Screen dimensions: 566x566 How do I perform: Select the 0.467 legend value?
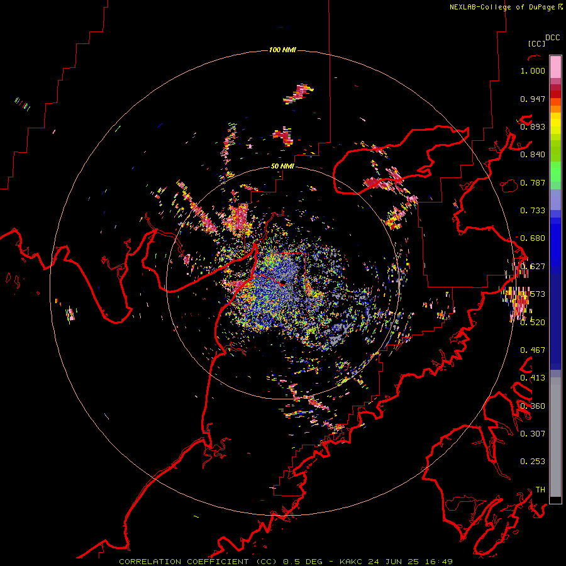533,350
